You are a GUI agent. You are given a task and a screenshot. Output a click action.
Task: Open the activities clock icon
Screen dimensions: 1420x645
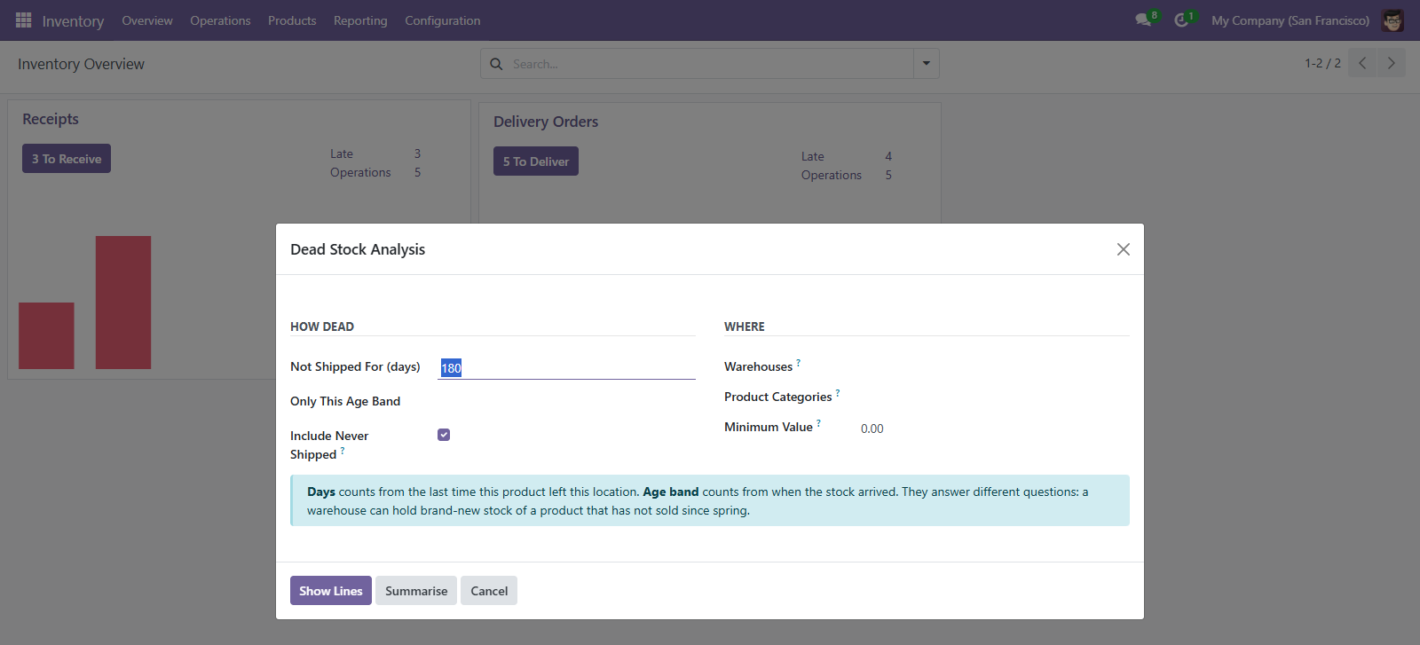(1181, 20)
